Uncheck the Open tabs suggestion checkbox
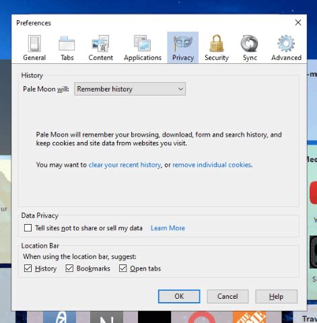 tap(123, 268)
